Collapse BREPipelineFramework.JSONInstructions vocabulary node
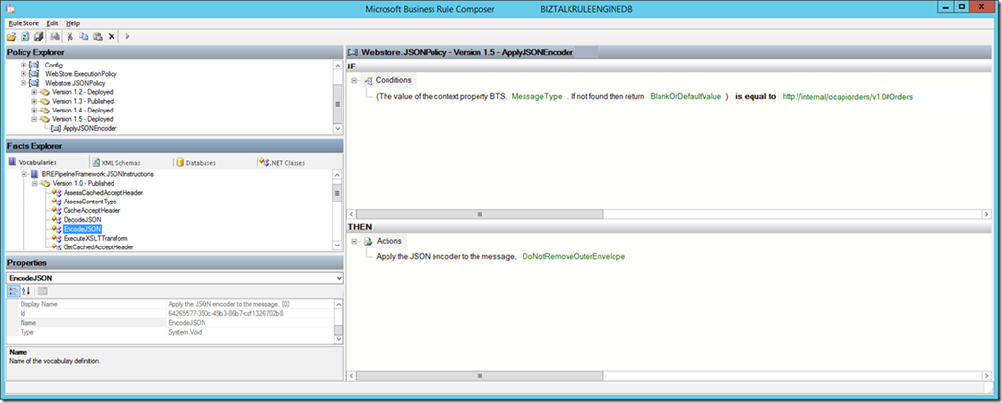The width and height of the screenshot is (1002, 403). click(24, 174)
